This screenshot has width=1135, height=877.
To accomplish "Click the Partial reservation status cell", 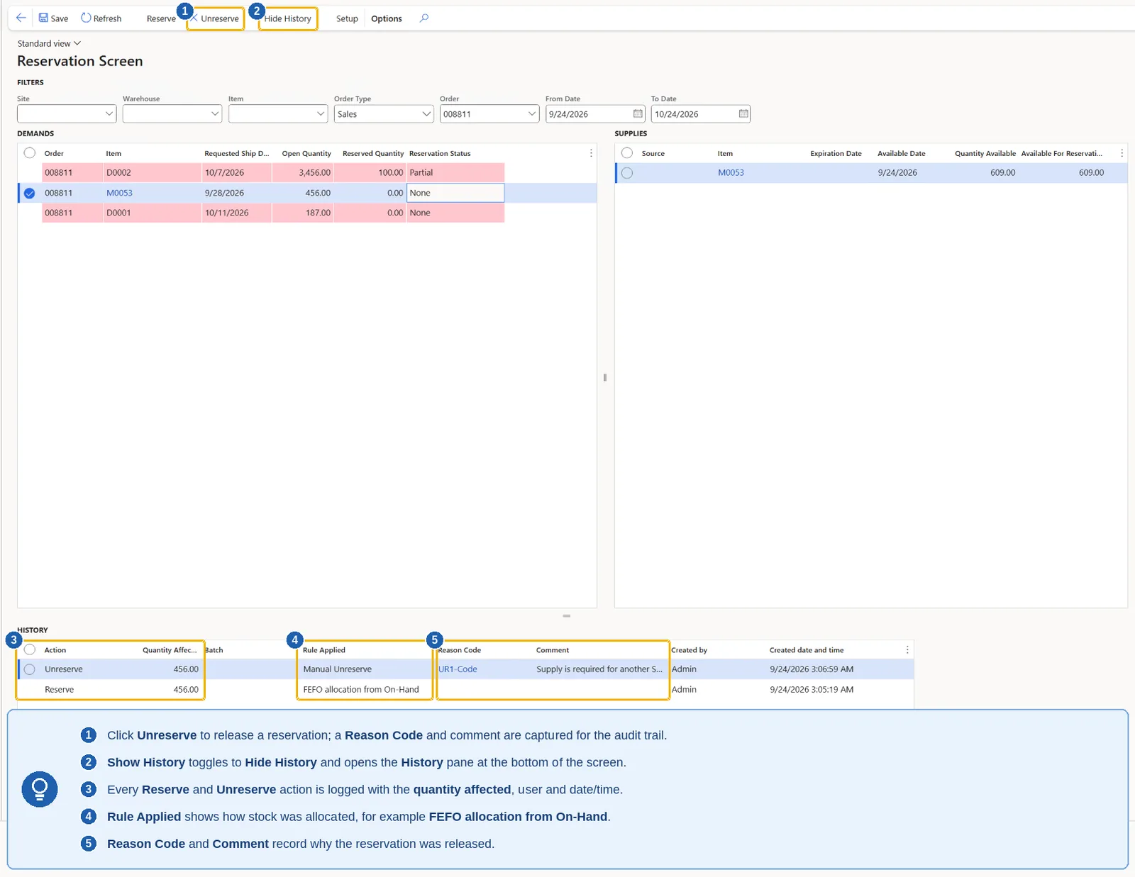I will pos(455,172).
